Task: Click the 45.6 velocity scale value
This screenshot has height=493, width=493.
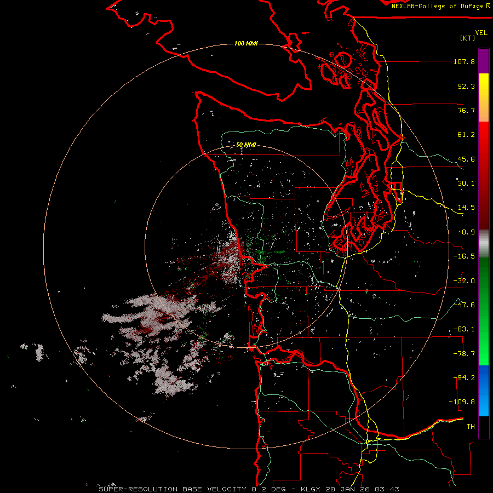Action: [466, 159]
